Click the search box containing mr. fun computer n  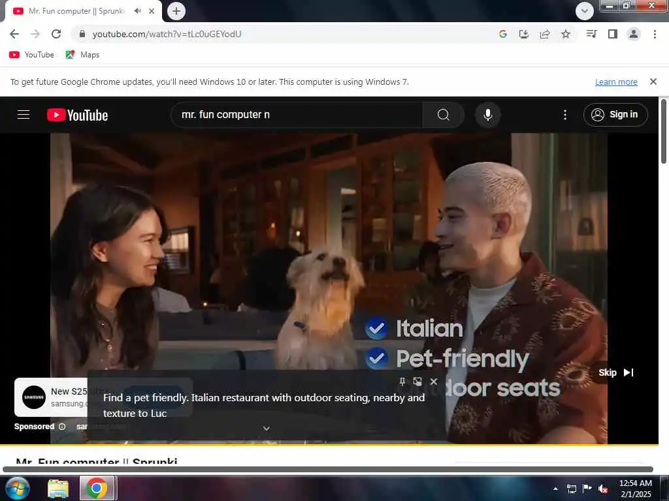click(297, 115)
